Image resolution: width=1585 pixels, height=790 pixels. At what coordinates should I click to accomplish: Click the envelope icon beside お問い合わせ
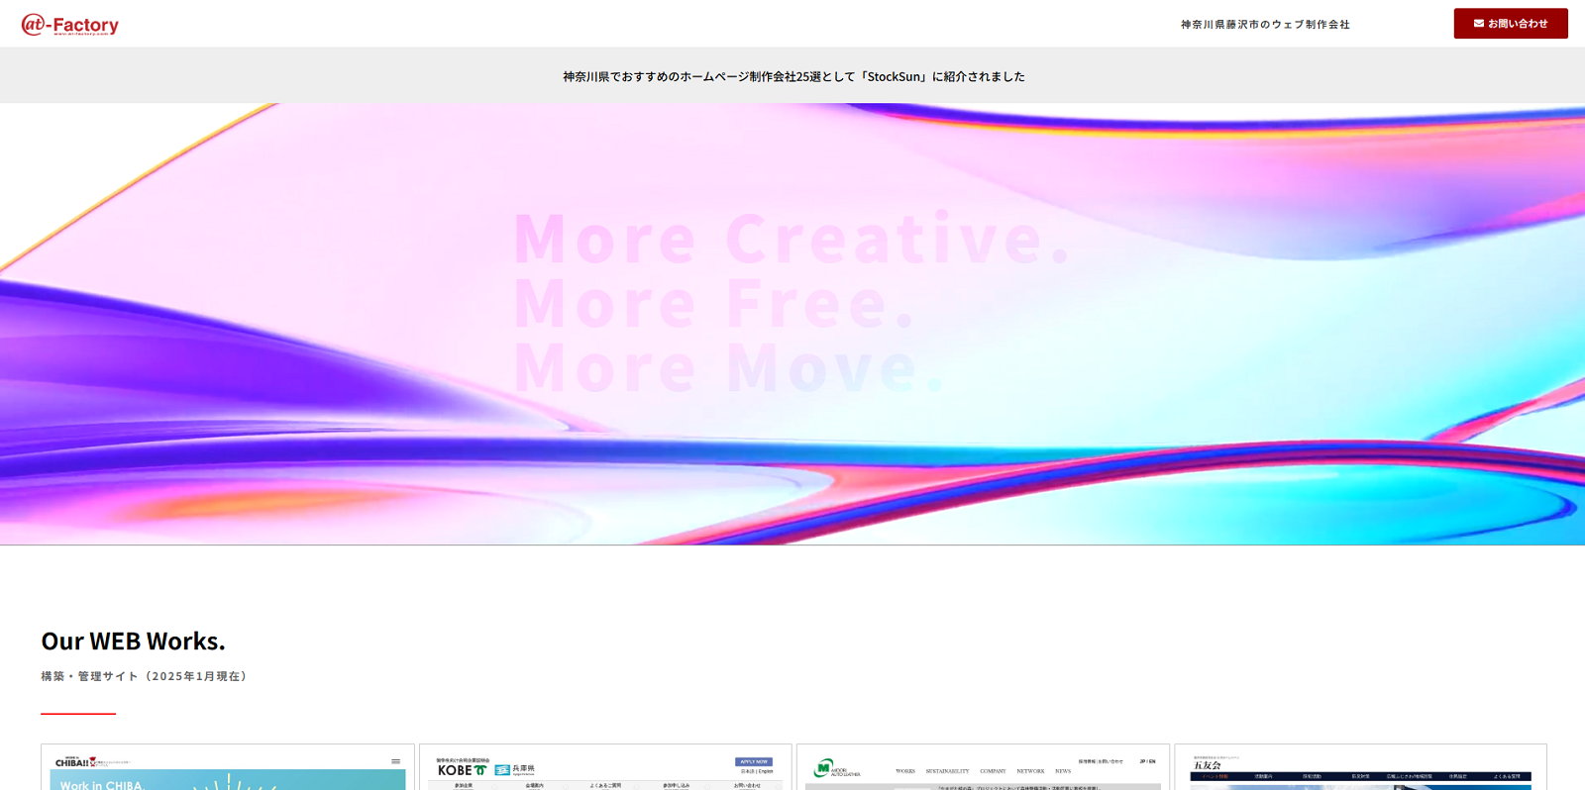click(1478, 24)
